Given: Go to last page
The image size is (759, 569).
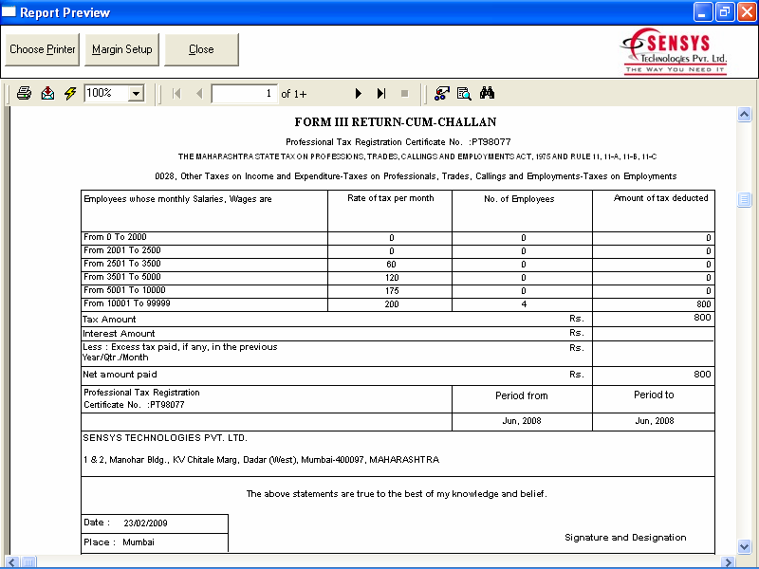Looking at the screenshot, I should [381, 93].
